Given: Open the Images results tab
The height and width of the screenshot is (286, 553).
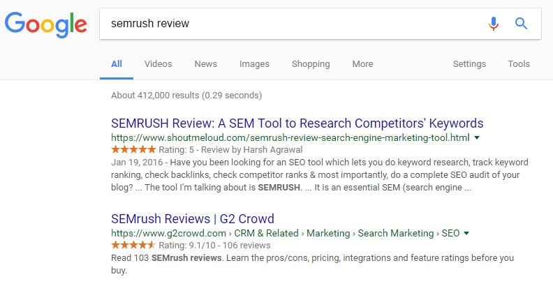Looking at the screenshot, I should (x=254, y=64).
